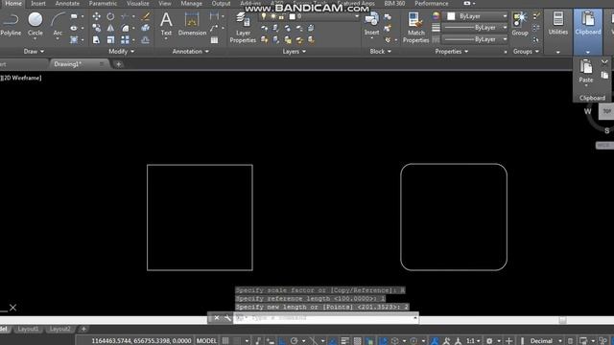Switch to the Parametric ribbon tab
The height and width of the screenshot is (345, 614).
(103, 4)
